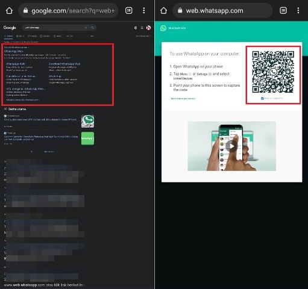Select the 'Gambar' search tab
Viewport: 308px width, 289px height.
point(45,36)
